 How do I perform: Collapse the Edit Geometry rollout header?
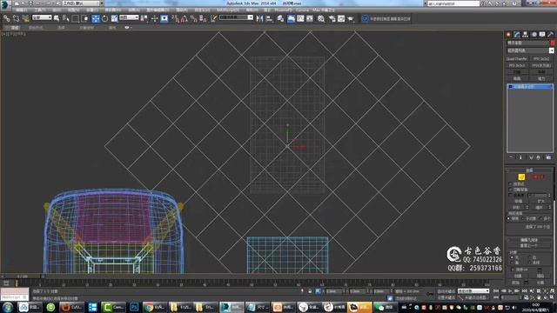529,240
